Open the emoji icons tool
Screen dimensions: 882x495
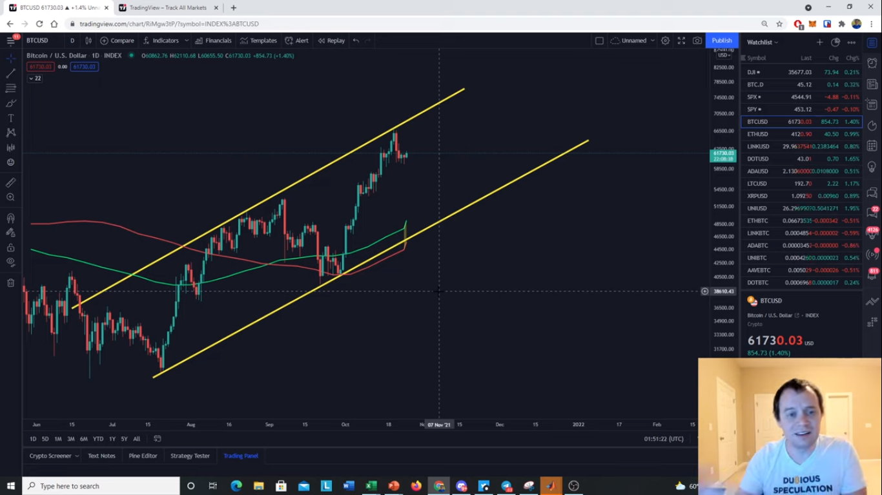point(10,162)
